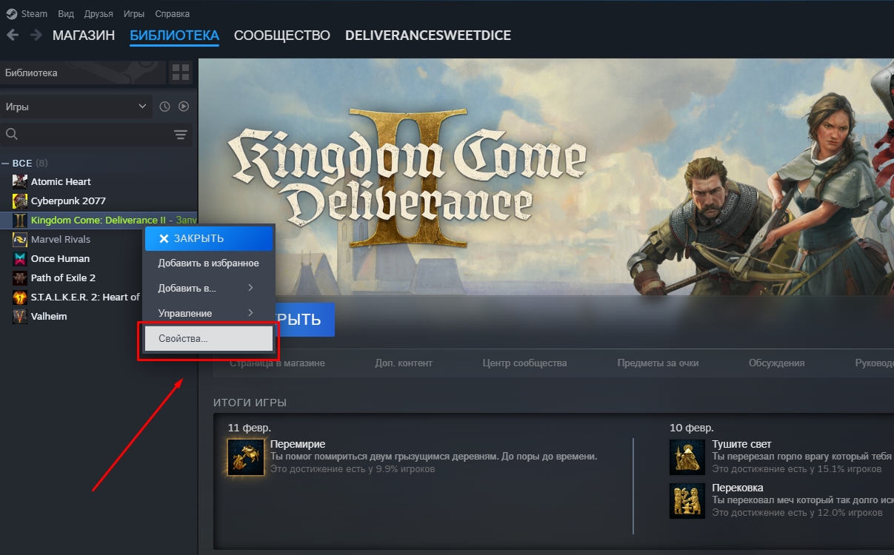Open the Игры menu in the top bar
This screenshot has width=894, height=555.
(x=134, y=13)
